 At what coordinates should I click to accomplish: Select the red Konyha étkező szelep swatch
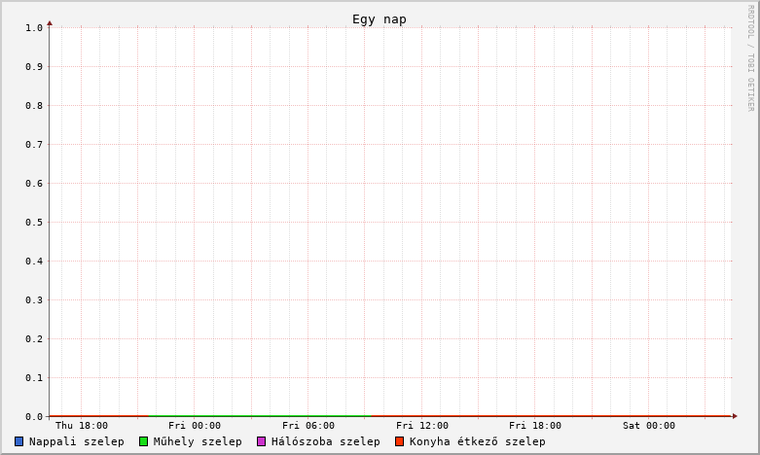point(399,441)
